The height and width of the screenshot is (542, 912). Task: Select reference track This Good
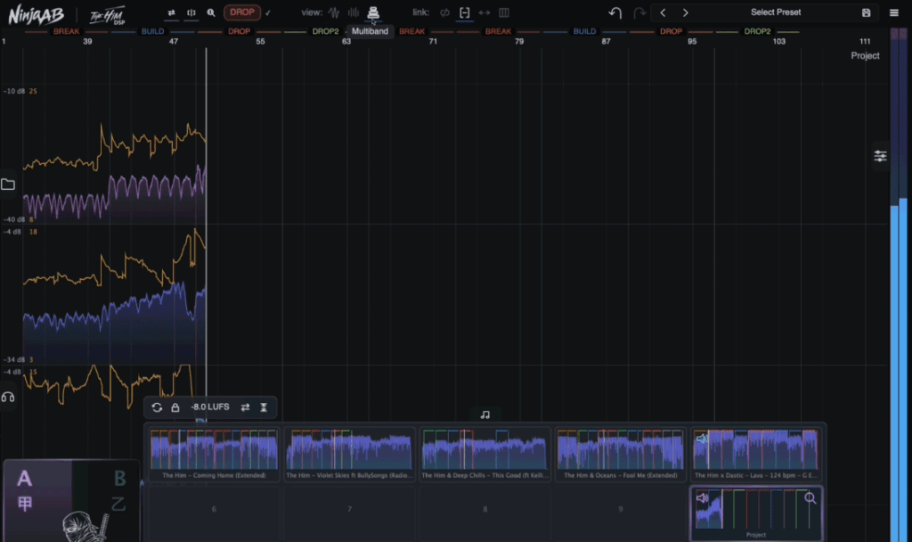point(484,454)
